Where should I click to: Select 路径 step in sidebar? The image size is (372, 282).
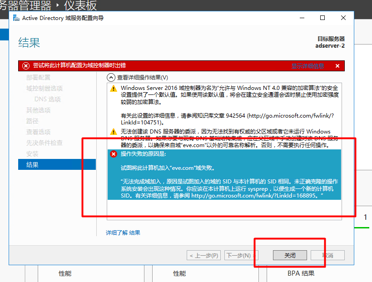tap(32, 121)
